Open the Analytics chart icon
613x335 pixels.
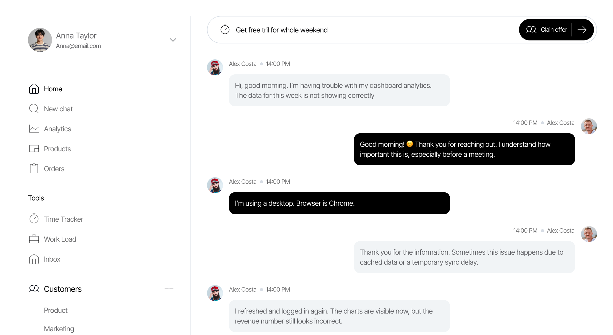tap(34, 129)
